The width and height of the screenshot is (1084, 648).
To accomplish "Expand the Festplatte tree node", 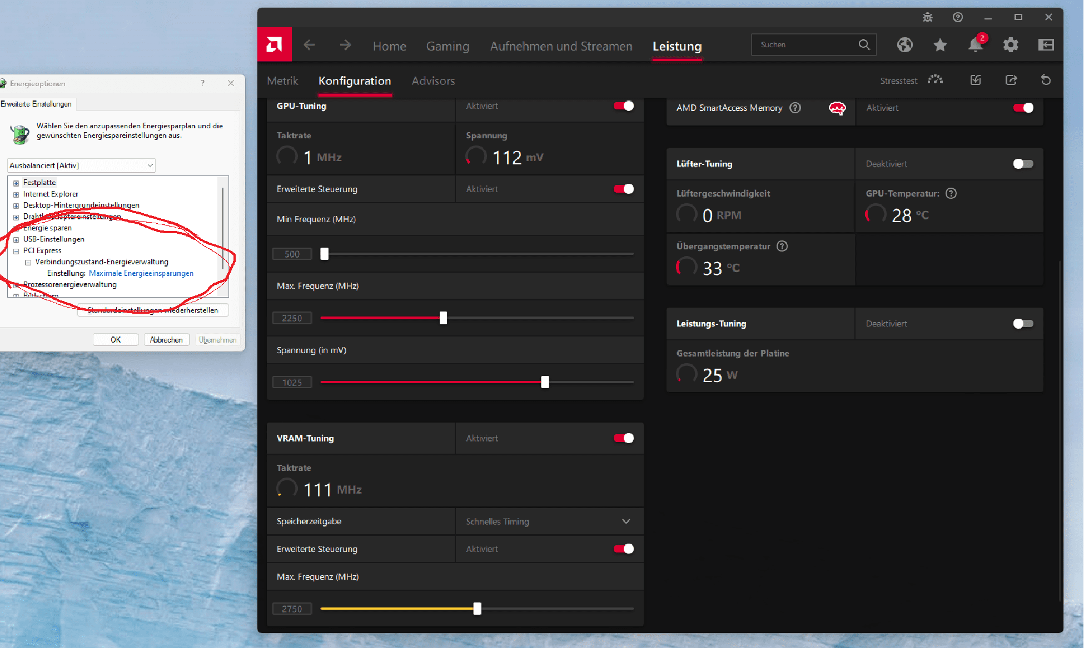I will (16, 183).
